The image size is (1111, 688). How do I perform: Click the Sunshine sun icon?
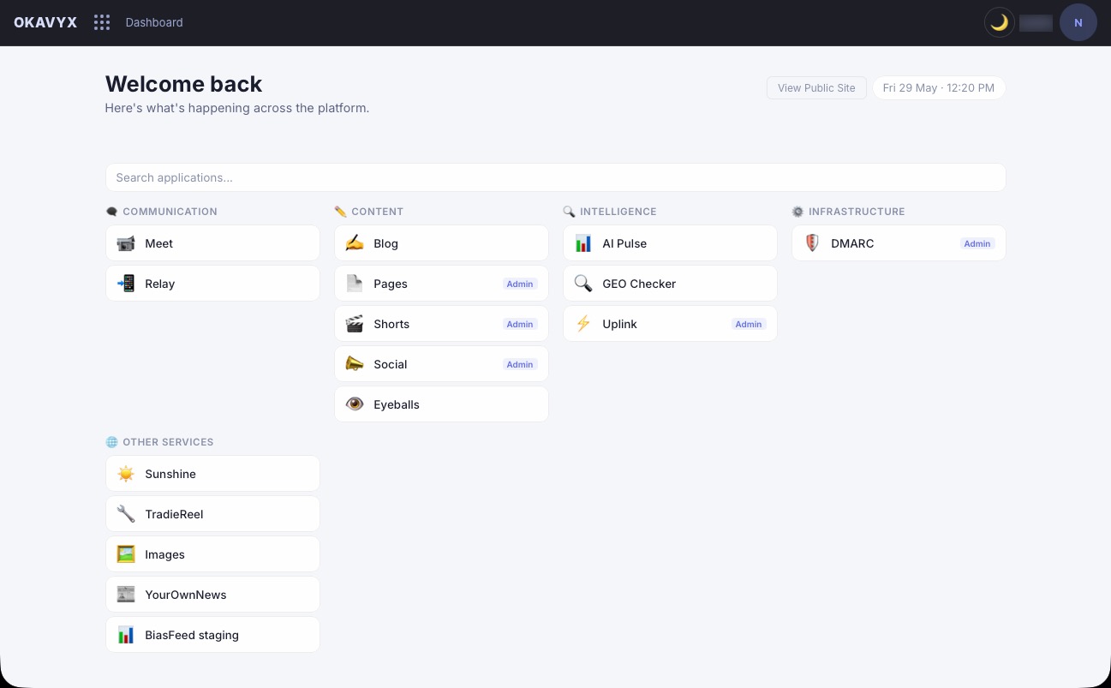(x=126, y=474)
